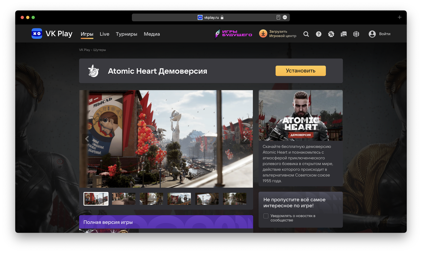Select the fourth screenshot thumbnail
Viewport: 422px width, 253px height.
pyautogui.click(x=179, y=199)
